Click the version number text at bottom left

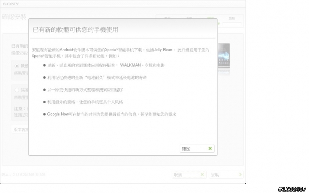24,175
